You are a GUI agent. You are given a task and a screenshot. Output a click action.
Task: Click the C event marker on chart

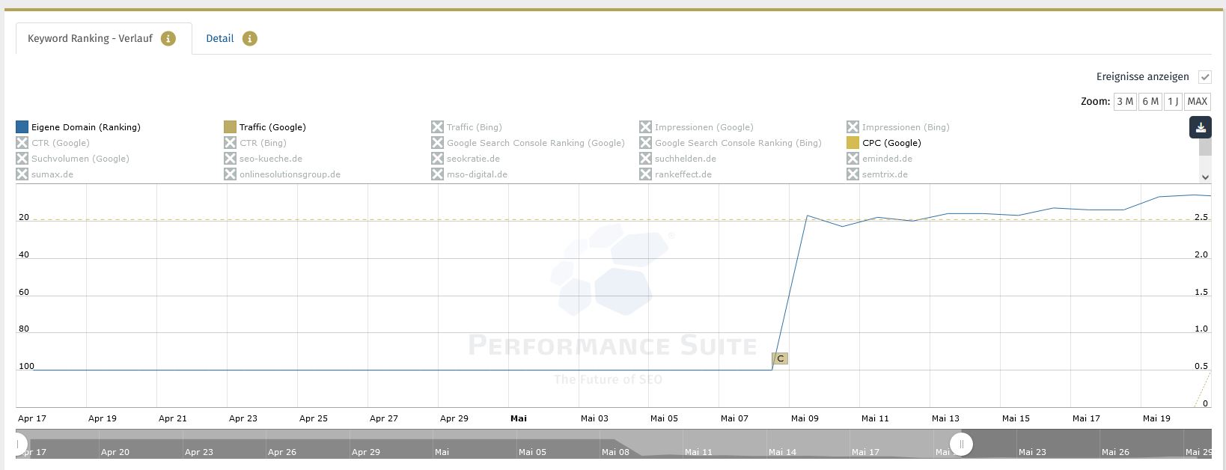tap(780, 358)
